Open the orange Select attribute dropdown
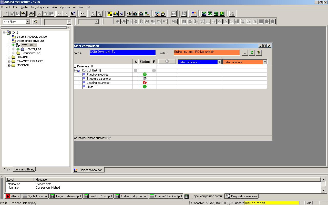The width and height of the screenshot is (328, 205). pos(265,62)
